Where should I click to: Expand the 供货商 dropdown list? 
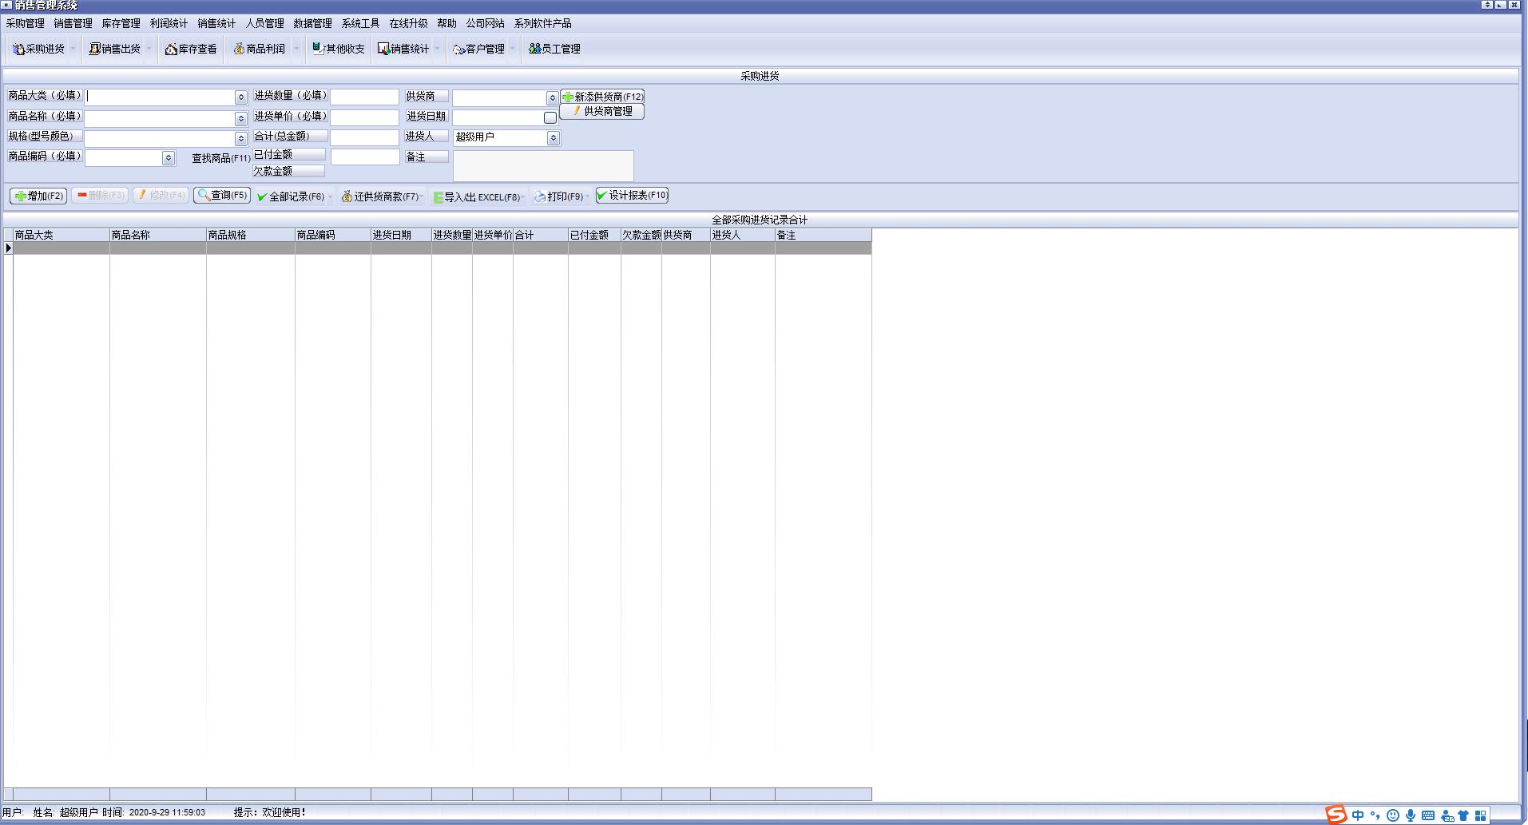pos(552,98)
